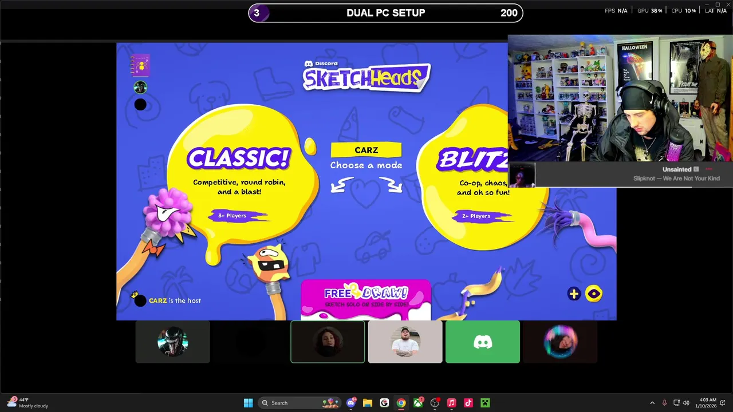The image size is (733, 412).
Task: Click the taskbar Search box
Action: tap(299, 403)
